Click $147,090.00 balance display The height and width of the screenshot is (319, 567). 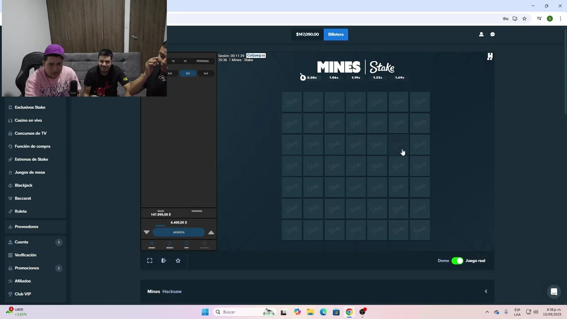click(x=307, y=35)
